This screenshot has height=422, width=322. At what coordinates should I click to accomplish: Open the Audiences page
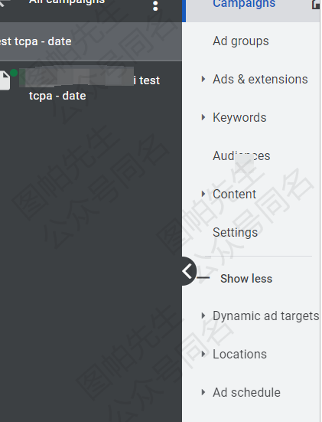tap(242, 155)
